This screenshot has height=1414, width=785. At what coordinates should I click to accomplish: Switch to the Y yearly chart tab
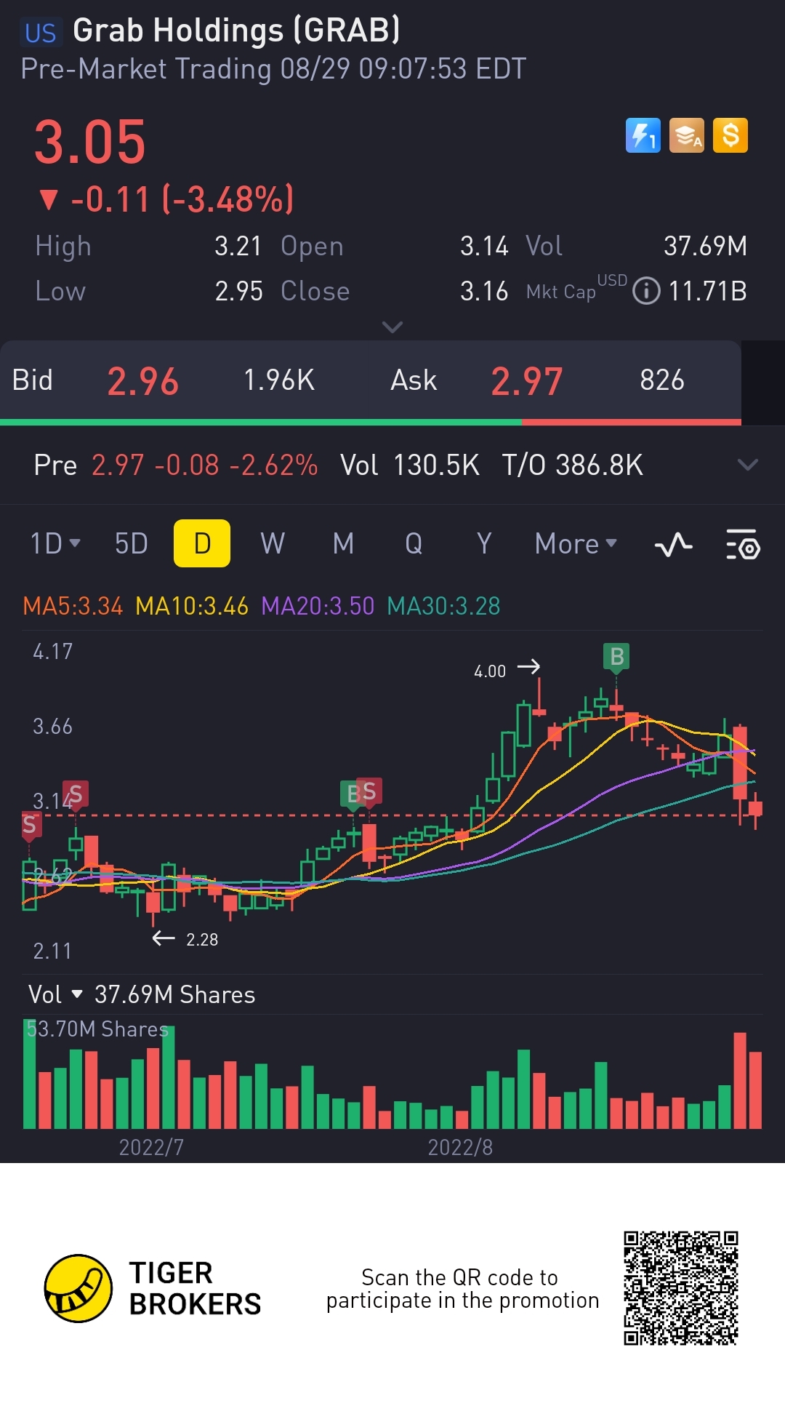484,543
